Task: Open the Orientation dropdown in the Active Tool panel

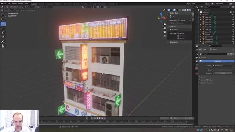Action: (184, 21)
